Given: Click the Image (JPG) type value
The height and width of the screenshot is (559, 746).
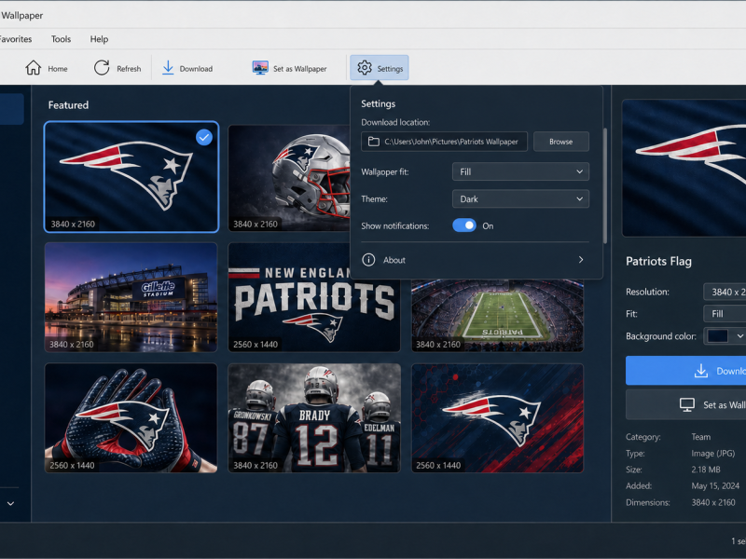Looking at the screenshot, I should (712, 454).
